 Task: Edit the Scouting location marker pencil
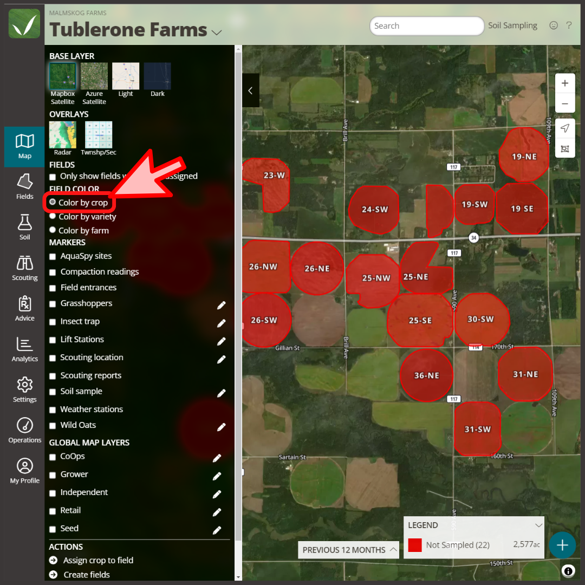[x=221, y=359]
